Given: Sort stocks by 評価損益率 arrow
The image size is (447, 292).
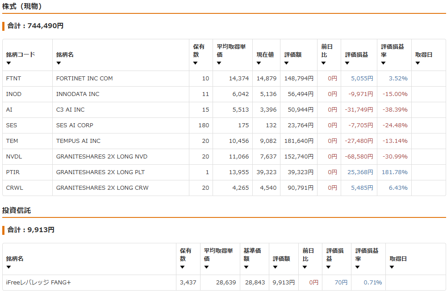Looking at the screenshot, I should tap(384, 63).
